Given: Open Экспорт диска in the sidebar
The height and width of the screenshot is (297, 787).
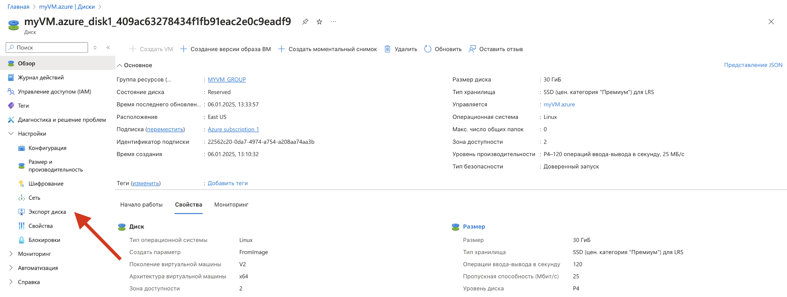Looking at the screenshot, I should 47,212.
